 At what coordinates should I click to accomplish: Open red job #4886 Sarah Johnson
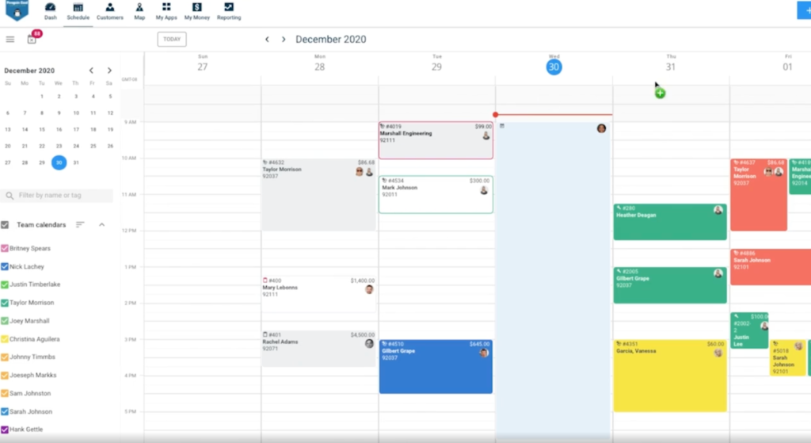(x=771, y=267)
